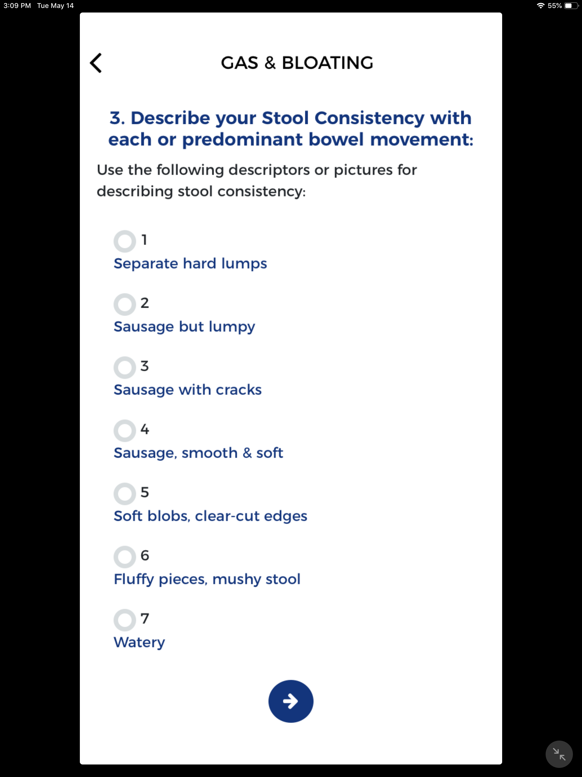Tap the stool consistency instruction paragraph
The image size is (582, 777).
[x=257, y=180]
